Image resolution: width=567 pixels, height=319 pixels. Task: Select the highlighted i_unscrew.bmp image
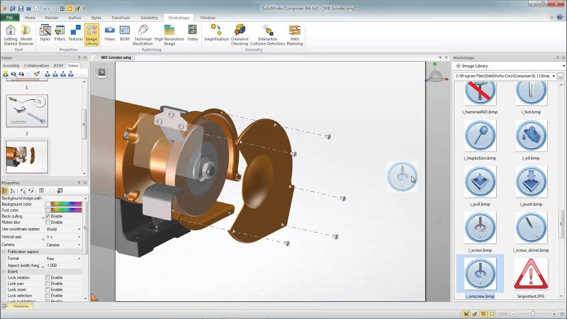(480, 274)
